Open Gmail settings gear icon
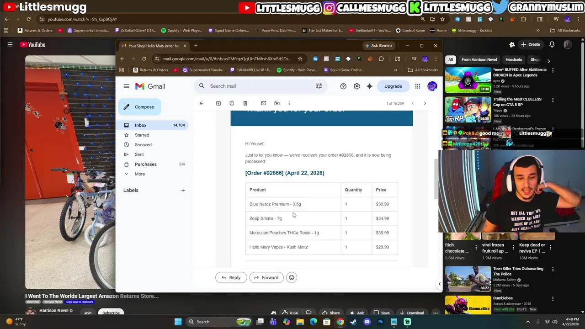The image size is (585, 329). click(356, 86)
